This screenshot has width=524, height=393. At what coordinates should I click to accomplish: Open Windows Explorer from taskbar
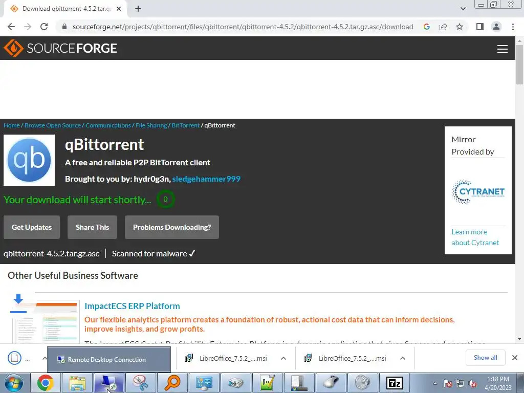click(x=77, y=383)
